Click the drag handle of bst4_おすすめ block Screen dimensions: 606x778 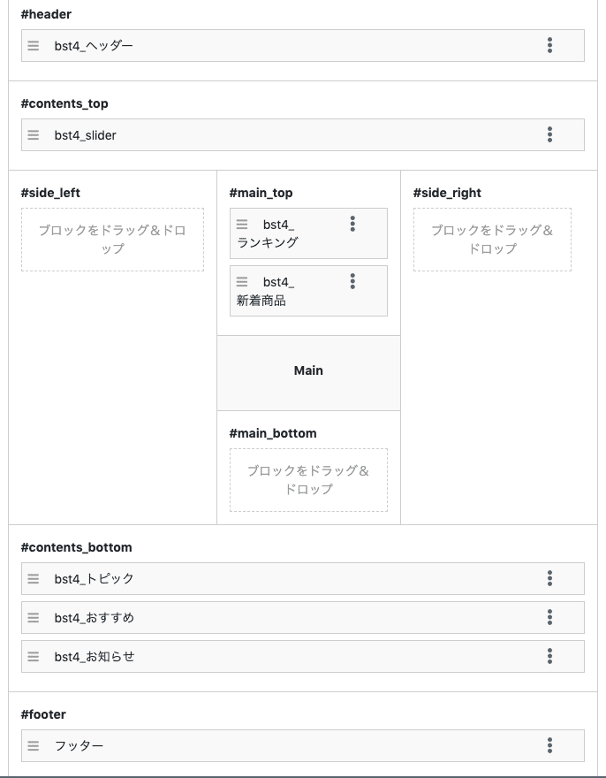pos(33,617)
